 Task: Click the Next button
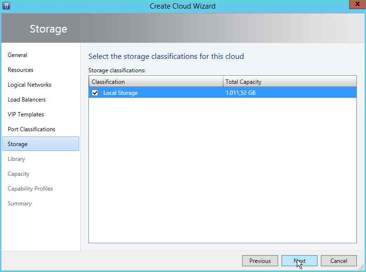[299, 261]
